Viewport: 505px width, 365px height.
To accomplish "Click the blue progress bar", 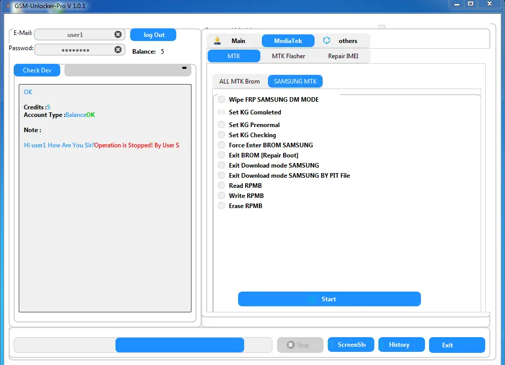I will click(179, 345).
